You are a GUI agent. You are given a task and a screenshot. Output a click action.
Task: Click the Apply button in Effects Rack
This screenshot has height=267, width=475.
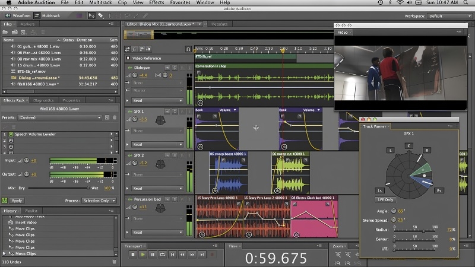pos(17,201)
